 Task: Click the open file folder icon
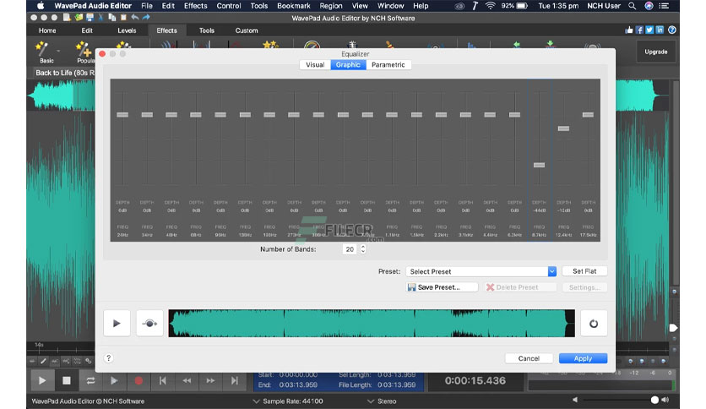pos(79,18)
